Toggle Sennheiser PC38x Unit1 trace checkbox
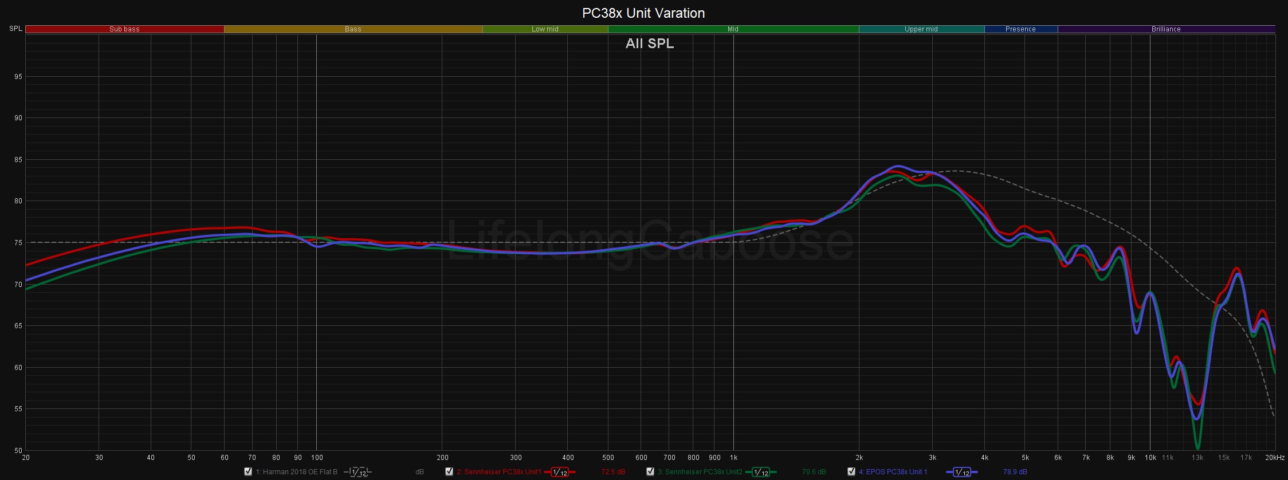This screenshot has height=480, width=1288. [449, 472]
